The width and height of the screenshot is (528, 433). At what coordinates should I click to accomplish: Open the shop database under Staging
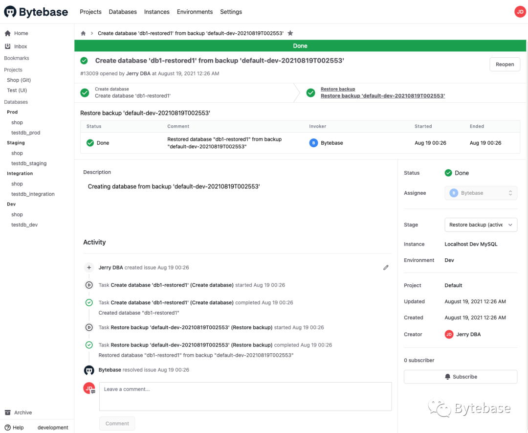(x=17, y=153)
